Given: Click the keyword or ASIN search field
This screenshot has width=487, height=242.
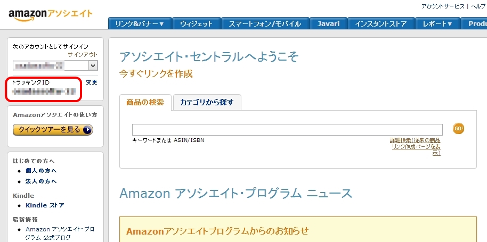Looking at the screenshot, I should (x=287, y=130).
